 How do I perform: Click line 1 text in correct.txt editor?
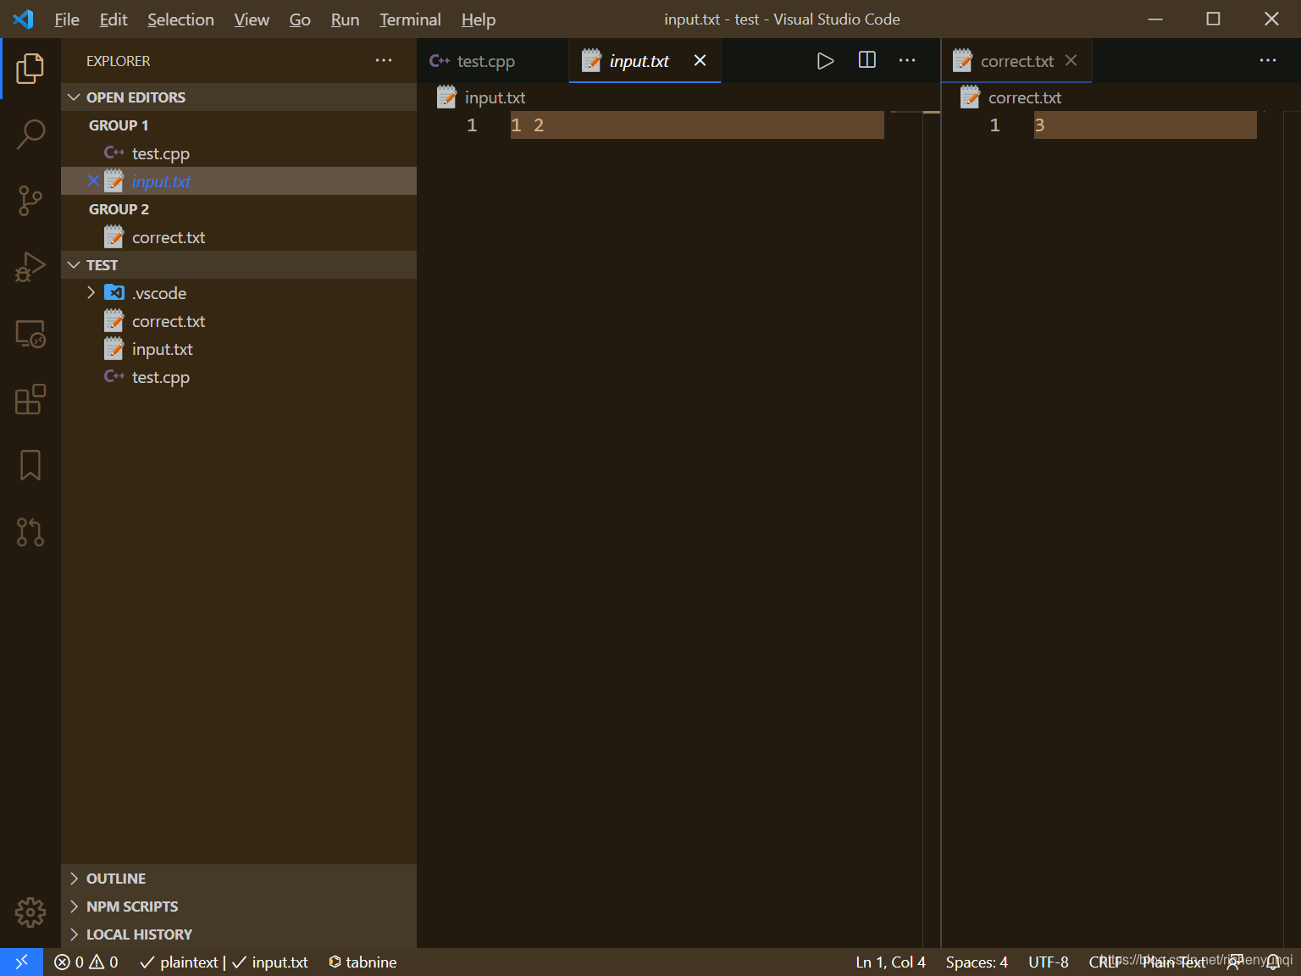click(x=1039, y=125)
